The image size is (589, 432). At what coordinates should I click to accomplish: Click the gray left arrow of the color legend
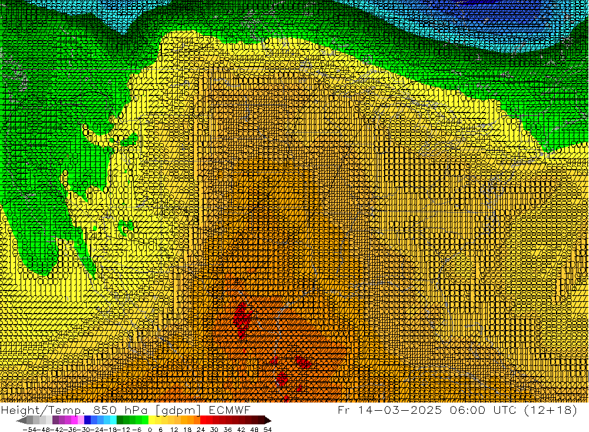click(x=21, y=420)
